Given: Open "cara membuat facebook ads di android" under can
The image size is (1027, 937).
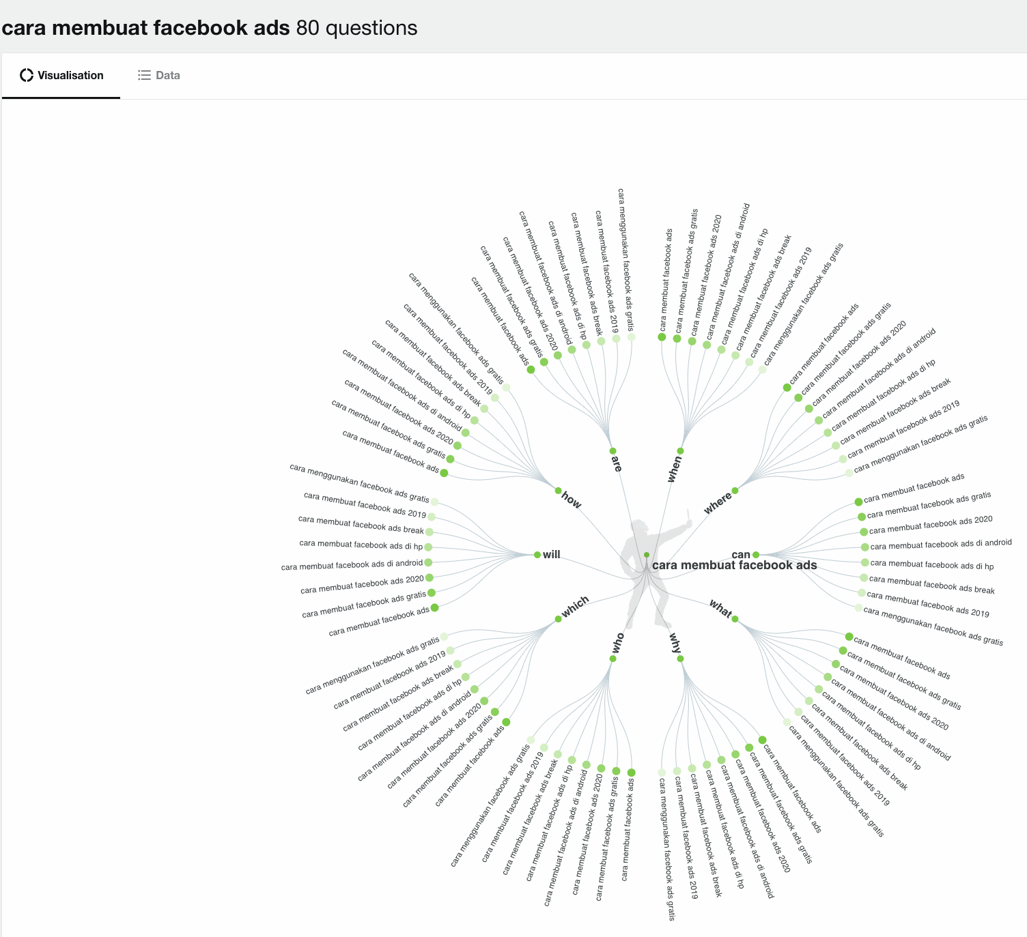Looking at the screenshot, I should click(x=940, y=544).
